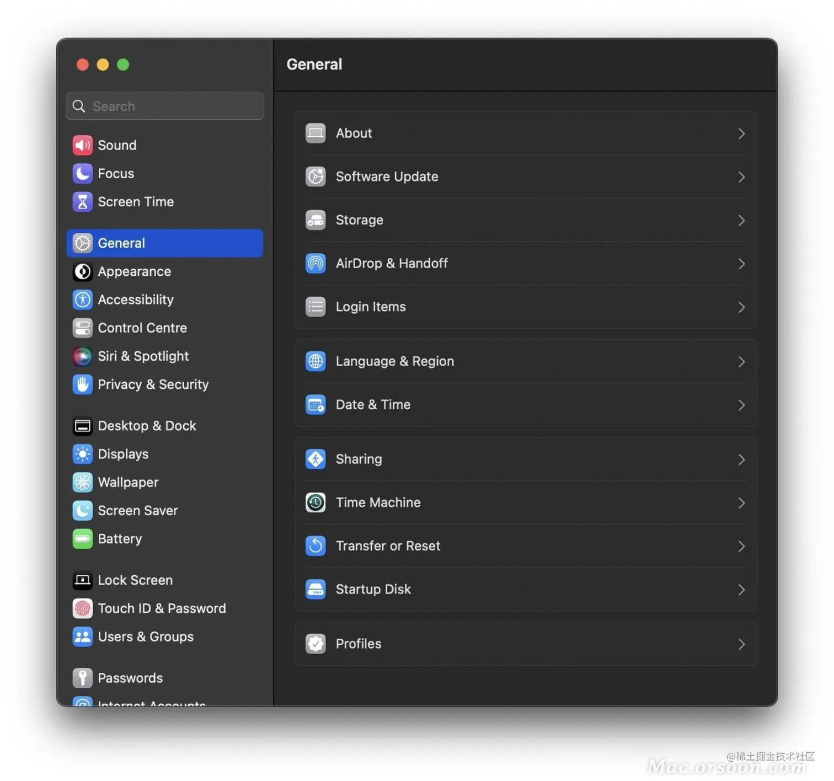Click the Touch ID fingerprint icon
834x781 pixels.
(x=82, y=608)
